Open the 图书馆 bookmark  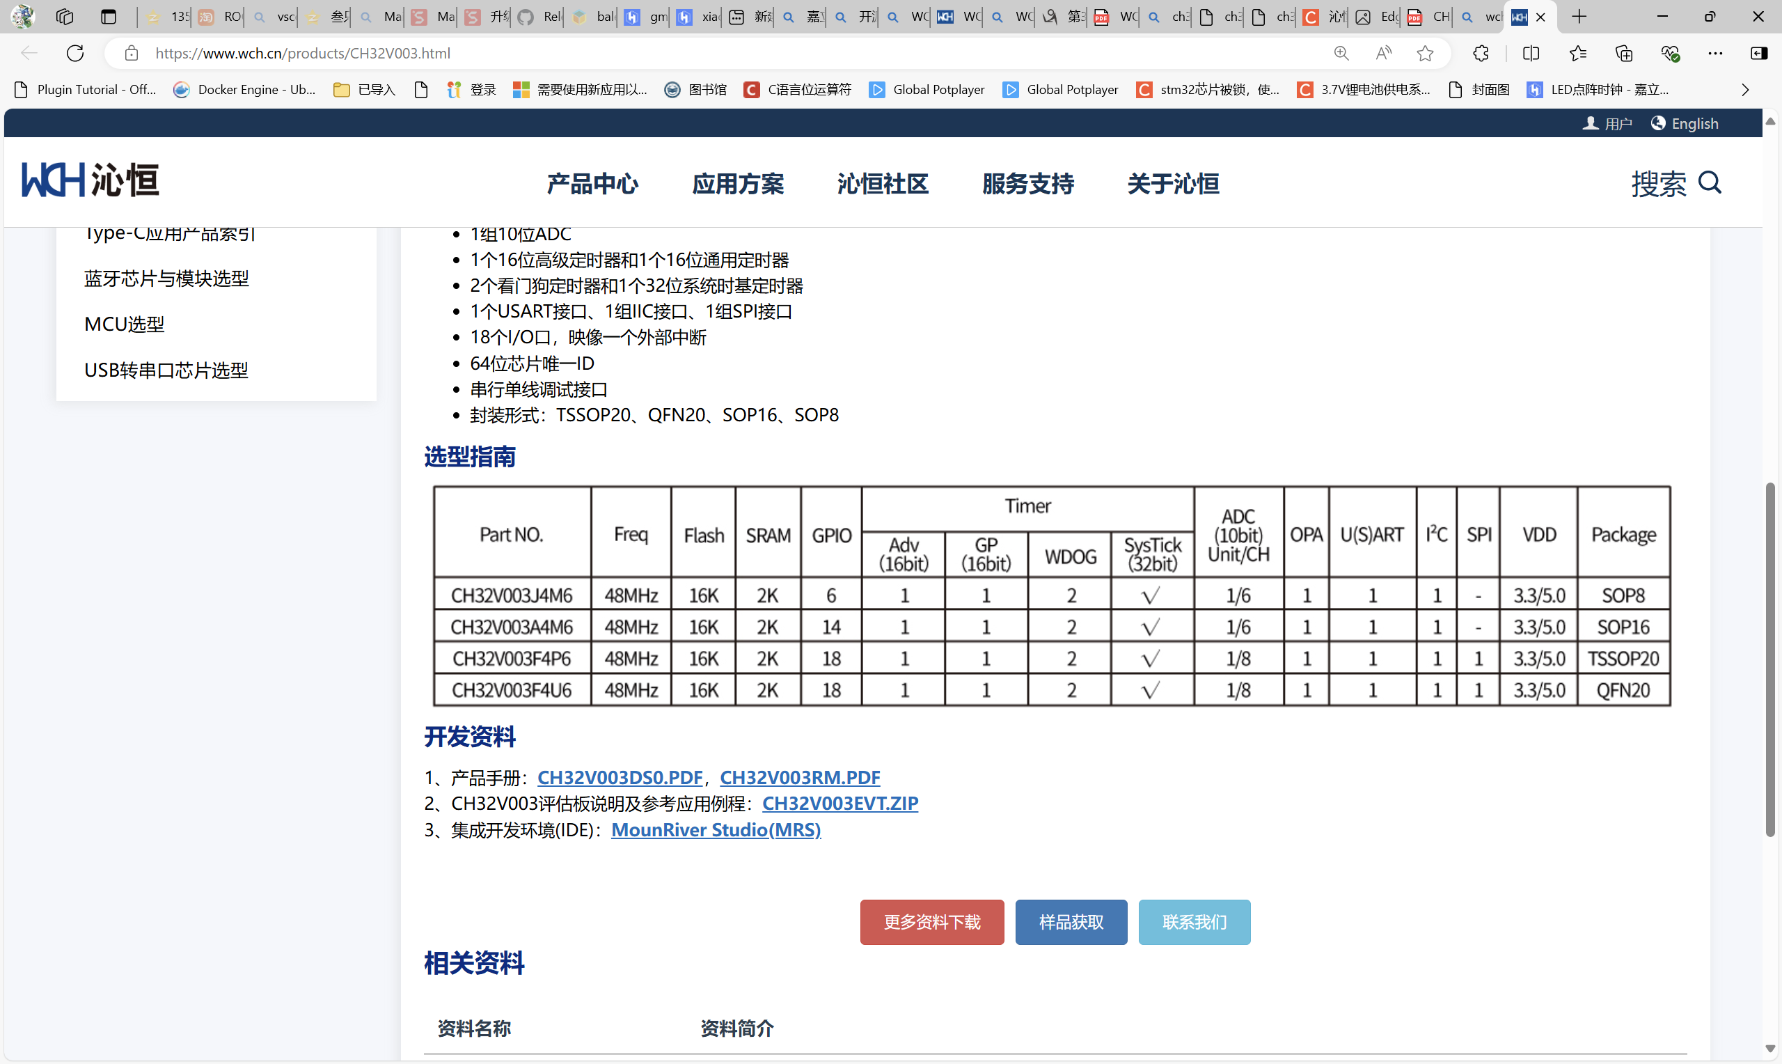[696, 90]
